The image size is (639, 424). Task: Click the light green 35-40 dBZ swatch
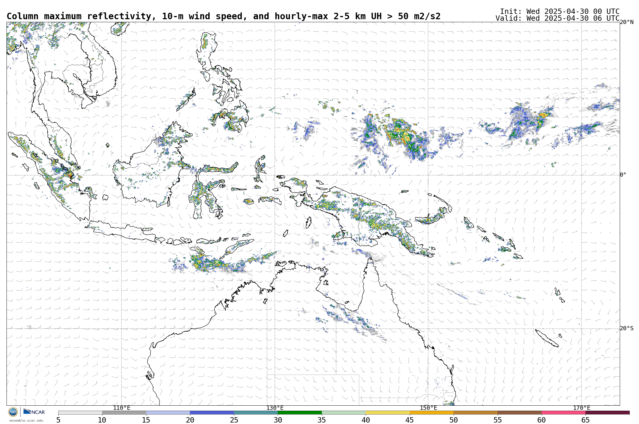344,412
